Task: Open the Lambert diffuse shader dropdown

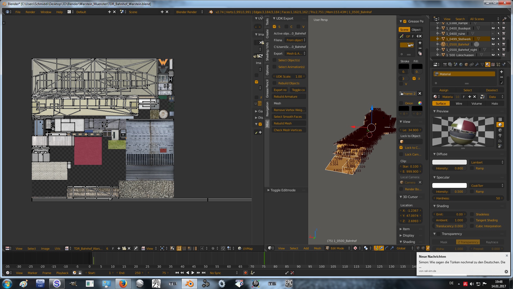Action: click(x=487, y=162)
